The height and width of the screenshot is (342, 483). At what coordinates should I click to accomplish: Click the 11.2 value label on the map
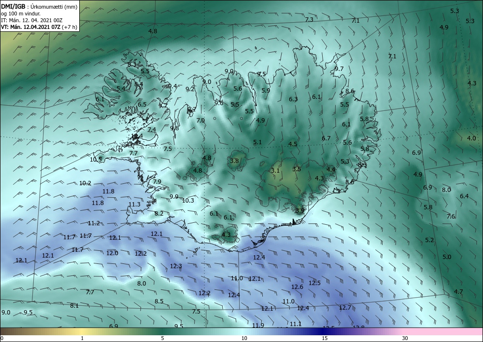(94, 223)
